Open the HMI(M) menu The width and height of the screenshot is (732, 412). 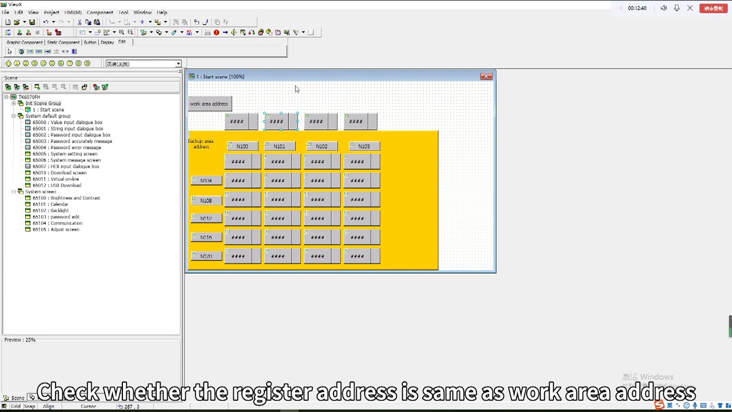(73, 13)
